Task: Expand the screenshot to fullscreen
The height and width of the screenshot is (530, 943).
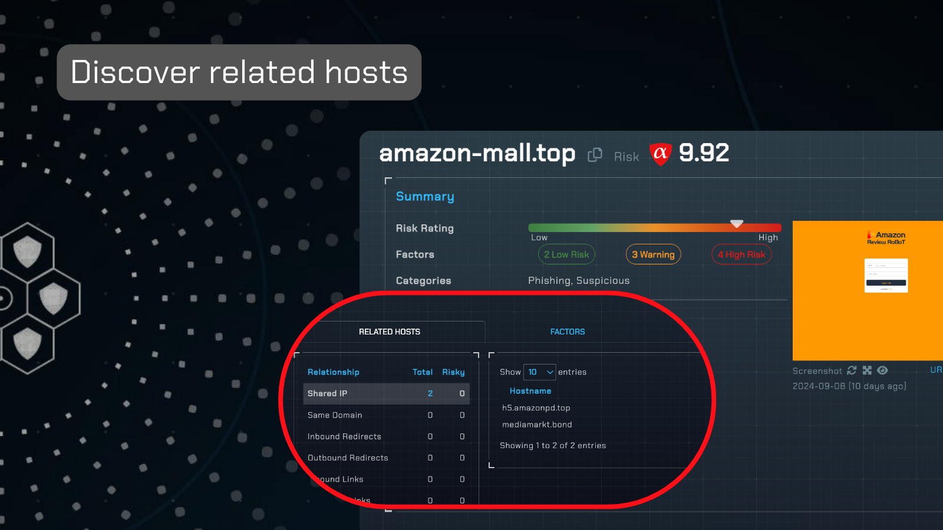Action: coord(866,370)
